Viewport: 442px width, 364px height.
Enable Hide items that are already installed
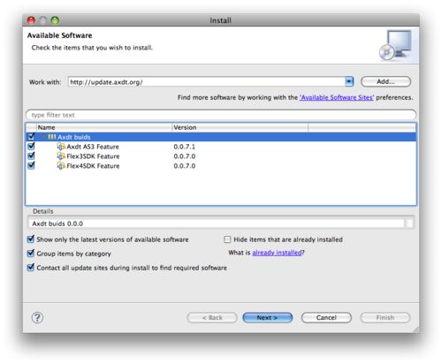[227, 239]
